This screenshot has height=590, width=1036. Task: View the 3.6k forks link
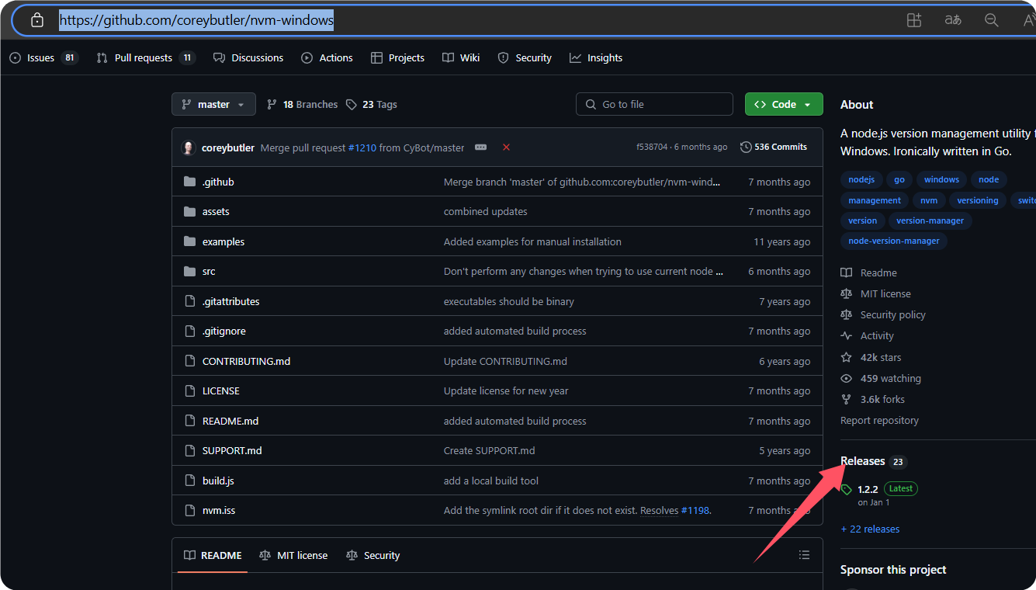[873, 399]
